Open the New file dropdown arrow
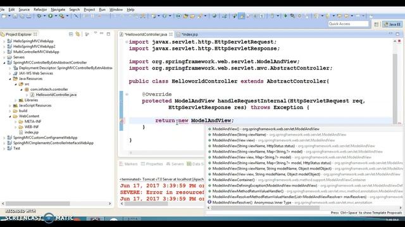The image size is (405, 227). click(9, 16)
